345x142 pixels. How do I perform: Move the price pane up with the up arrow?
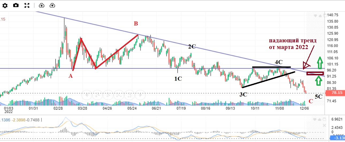[x=321, y=15]
